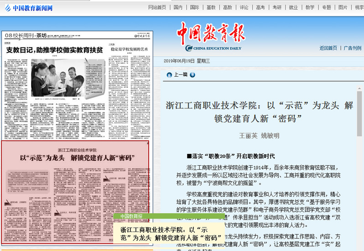The image size is (364, 251).
Task: Click the next article right-arrow icon
Action: [x=192, y=75]
